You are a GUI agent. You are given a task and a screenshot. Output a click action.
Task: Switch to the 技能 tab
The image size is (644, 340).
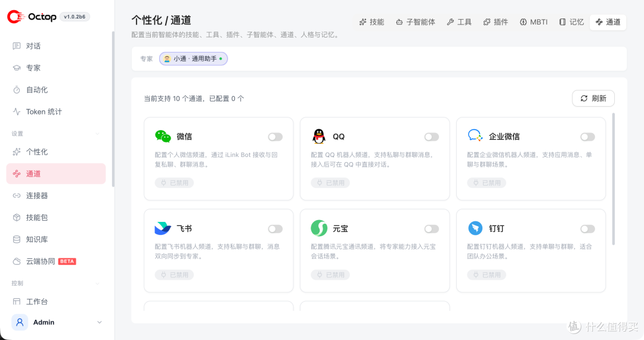371,22
